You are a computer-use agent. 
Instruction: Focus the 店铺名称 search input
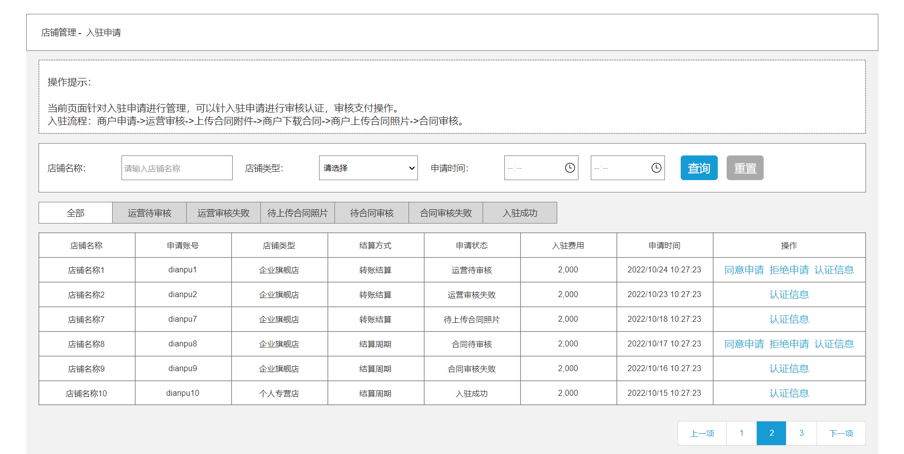point(177,168)
